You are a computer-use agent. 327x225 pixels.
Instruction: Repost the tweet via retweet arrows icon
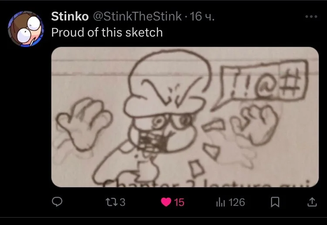pyautogui.click(x=111, y=202)
